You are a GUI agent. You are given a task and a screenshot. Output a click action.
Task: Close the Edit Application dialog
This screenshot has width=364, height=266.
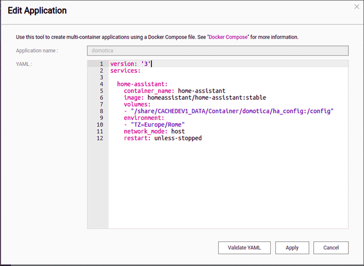(357, 7)
